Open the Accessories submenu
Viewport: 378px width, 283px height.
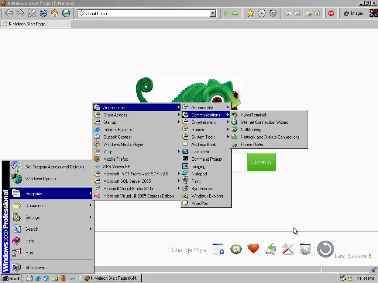click(137, 107)
